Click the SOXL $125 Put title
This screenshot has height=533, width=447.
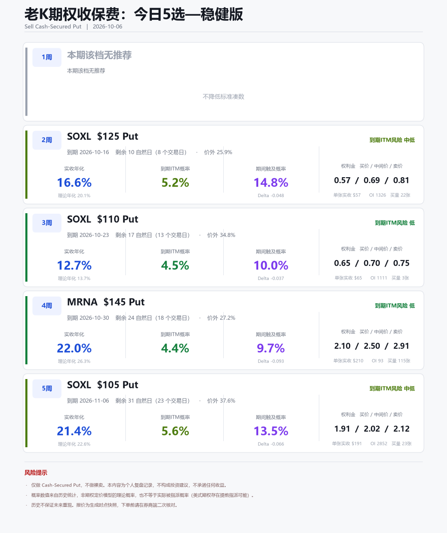tap(103, 136)
